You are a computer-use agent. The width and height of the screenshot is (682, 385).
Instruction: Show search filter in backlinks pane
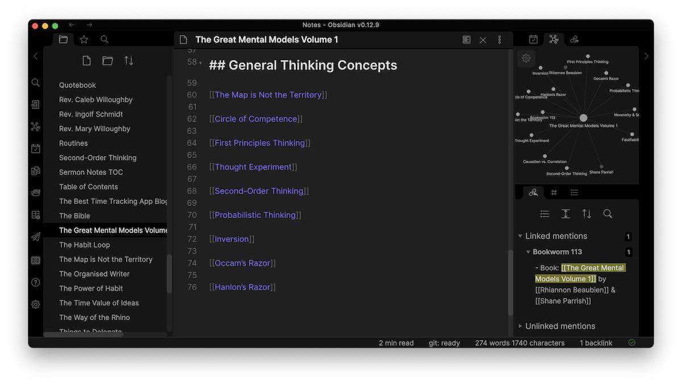pos(608,214)
